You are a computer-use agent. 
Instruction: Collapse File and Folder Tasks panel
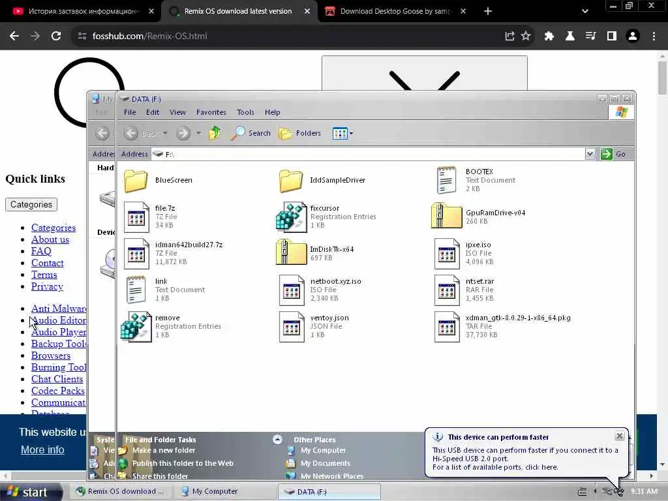(x=277, y=440)
